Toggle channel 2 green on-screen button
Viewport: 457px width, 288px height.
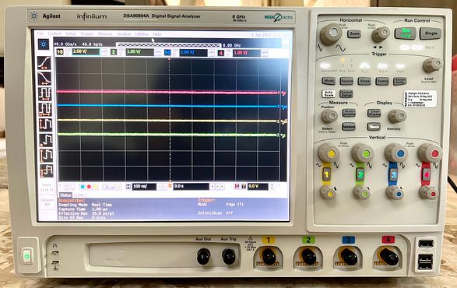click(114, 52)
